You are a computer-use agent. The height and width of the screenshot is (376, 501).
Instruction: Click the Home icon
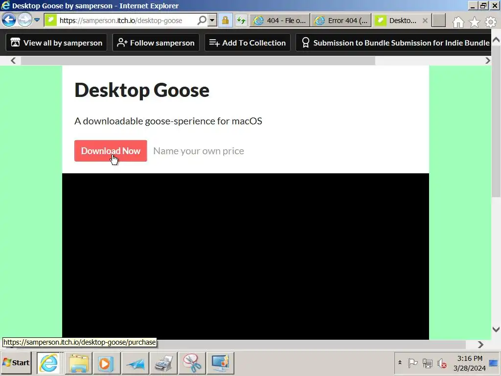pyautogui.click(x=458, y=22)
